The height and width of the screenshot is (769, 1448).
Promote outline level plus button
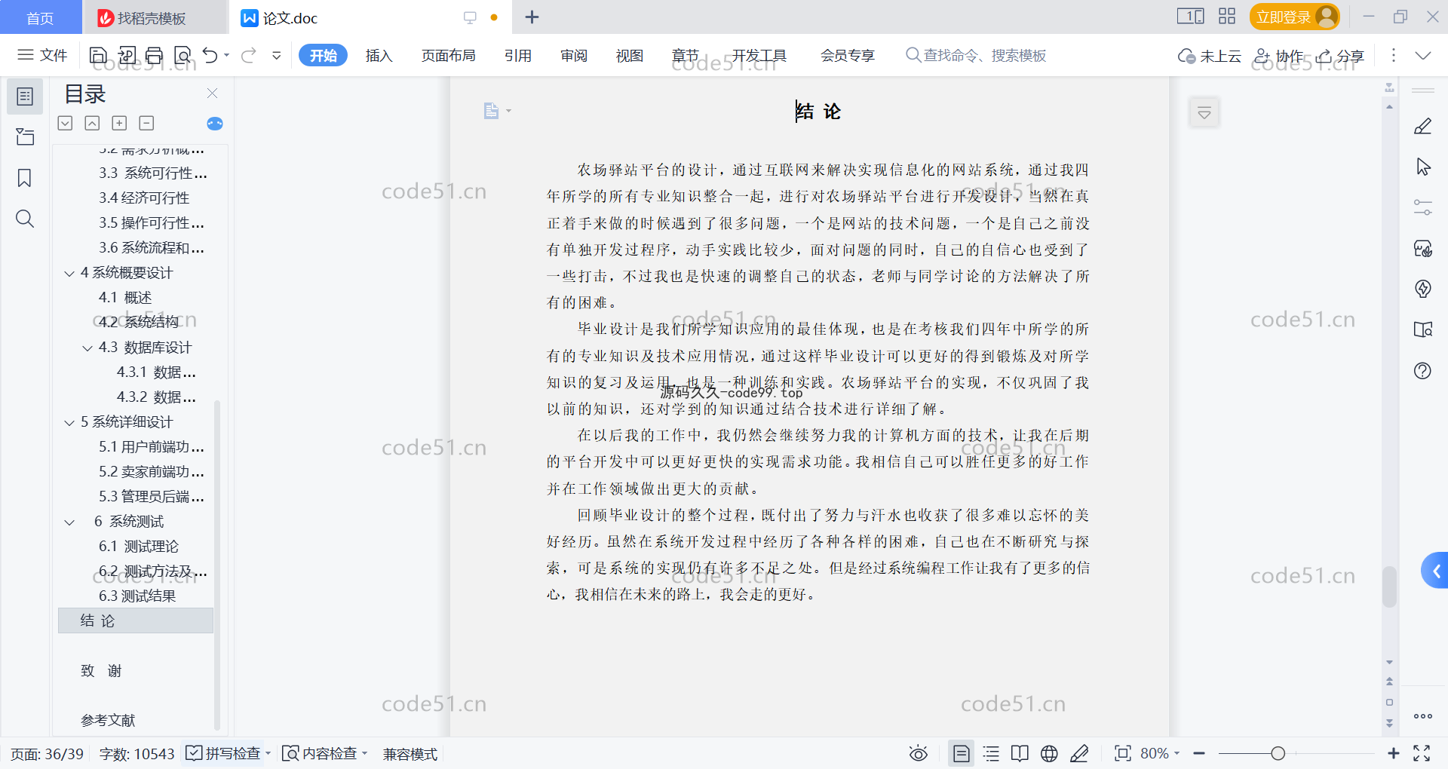click(x=119, y=123)
